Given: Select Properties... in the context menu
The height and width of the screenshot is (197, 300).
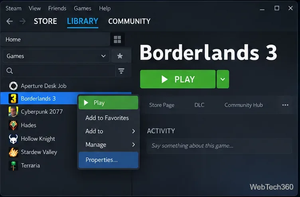Looking at the screenshot, I should tap(109, 160).
